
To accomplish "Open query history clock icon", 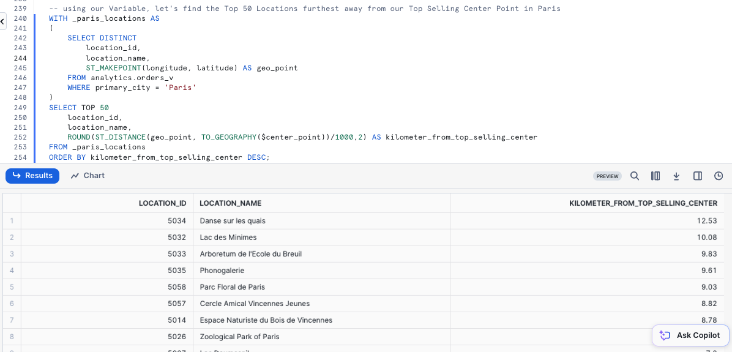I will click(719, 176).
